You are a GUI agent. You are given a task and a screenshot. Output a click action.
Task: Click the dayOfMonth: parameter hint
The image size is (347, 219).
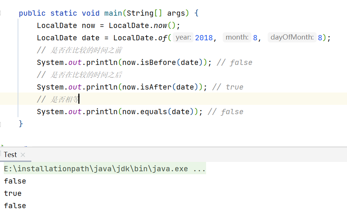[x=292, y=37]
